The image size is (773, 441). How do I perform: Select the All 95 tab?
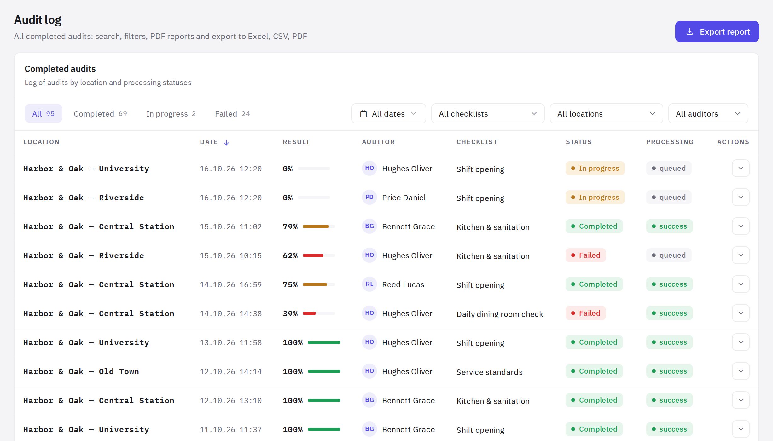44,113
